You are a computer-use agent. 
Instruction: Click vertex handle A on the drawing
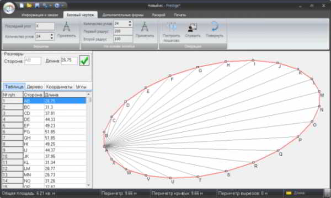point(104,146)
